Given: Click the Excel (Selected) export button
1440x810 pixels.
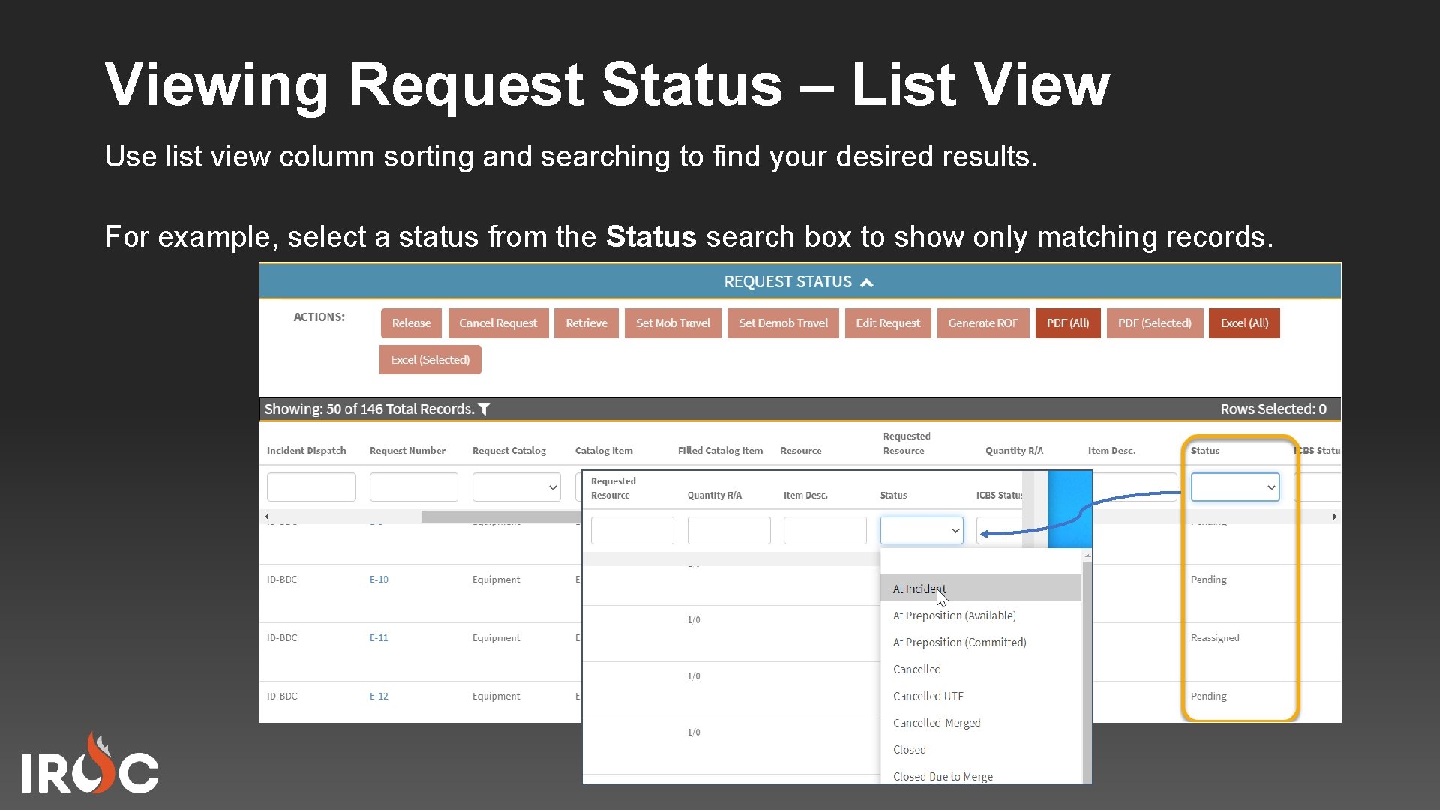Looking at the screenshot, I should click(430, 359).
